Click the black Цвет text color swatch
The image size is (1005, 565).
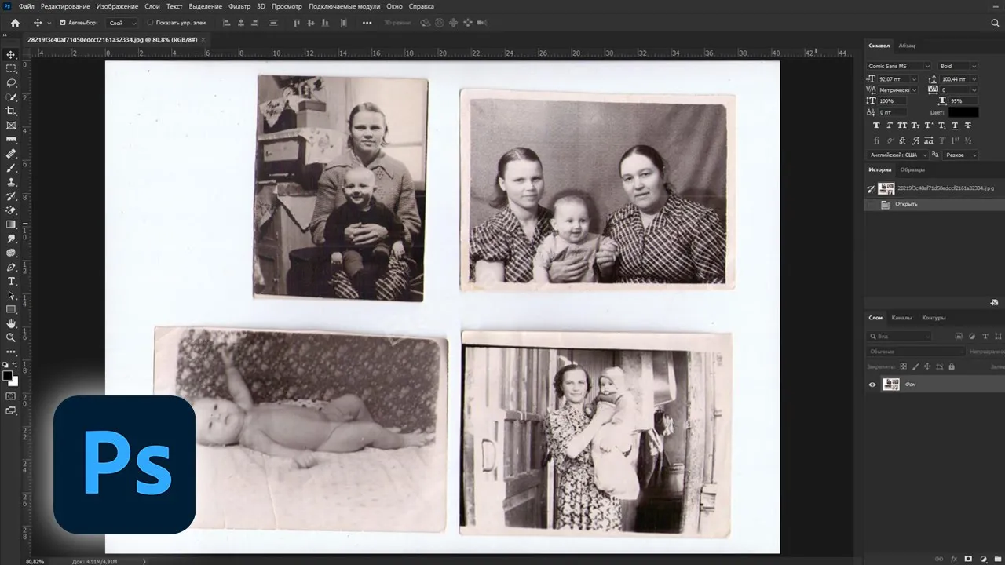[963, 112]
